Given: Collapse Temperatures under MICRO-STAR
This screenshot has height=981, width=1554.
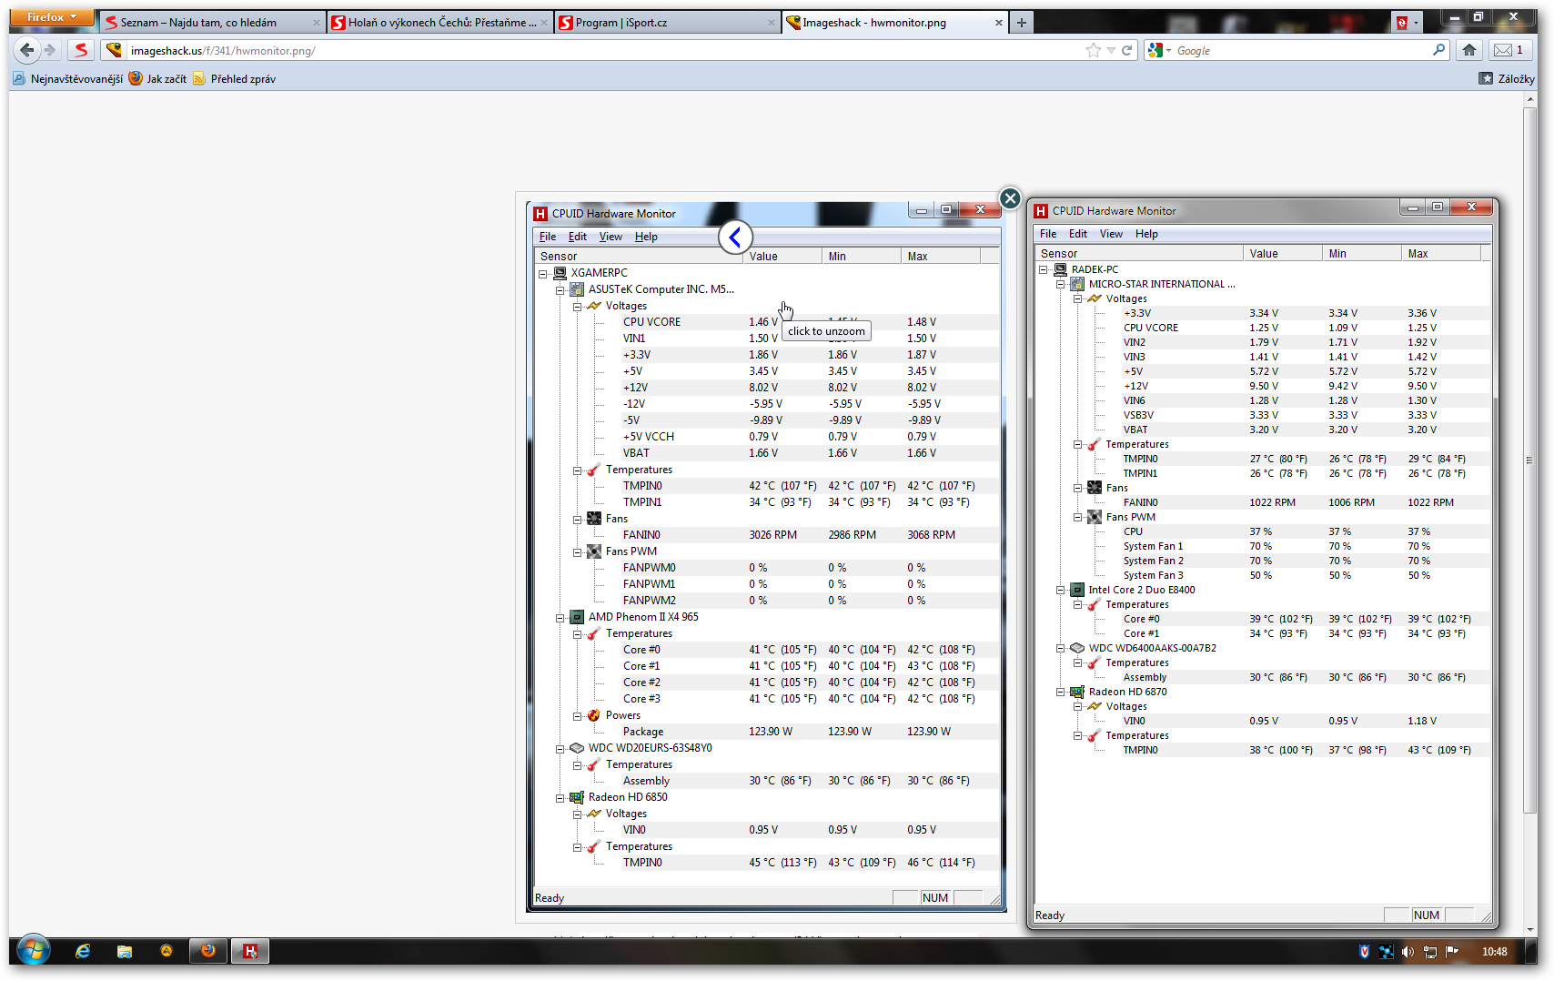Looking at the screenshot, I should tap(1078, 444).
